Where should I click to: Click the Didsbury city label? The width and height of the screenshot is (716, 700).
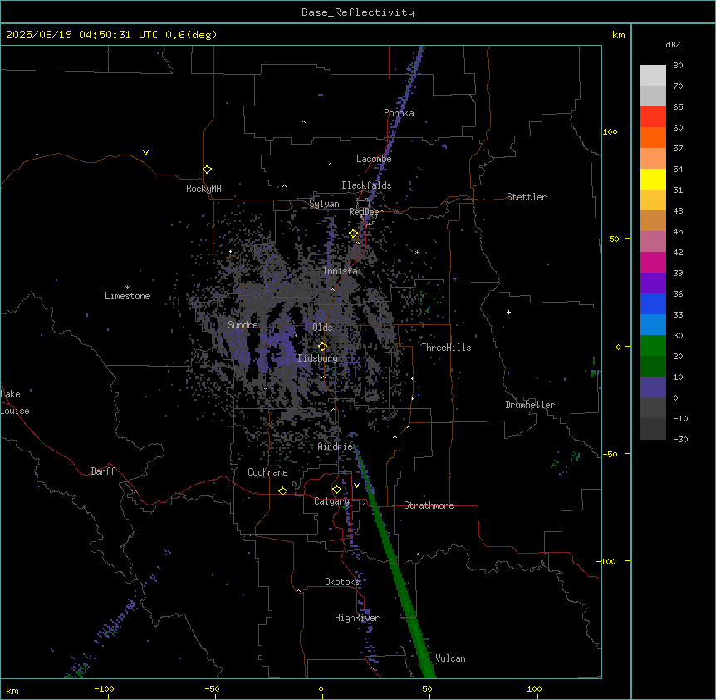click(318, 358)
